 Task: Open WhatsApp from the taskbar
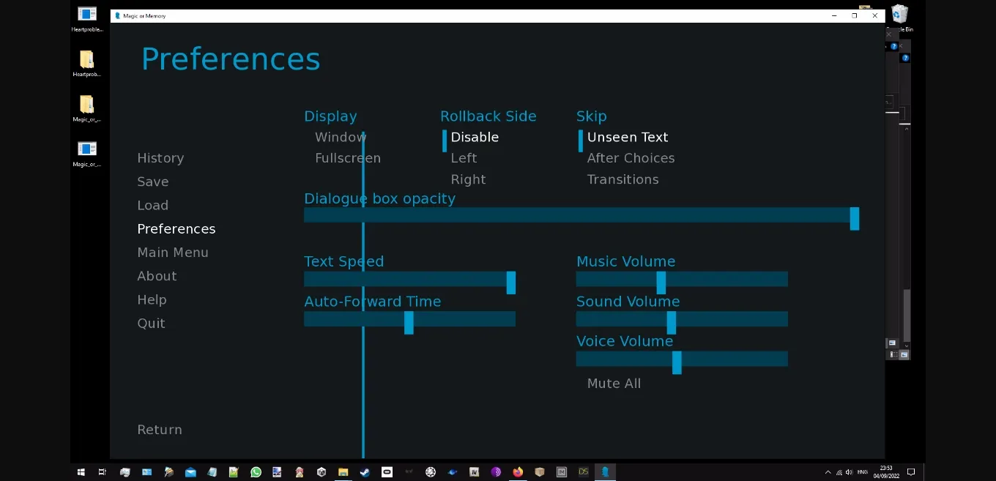coord(256,472)
